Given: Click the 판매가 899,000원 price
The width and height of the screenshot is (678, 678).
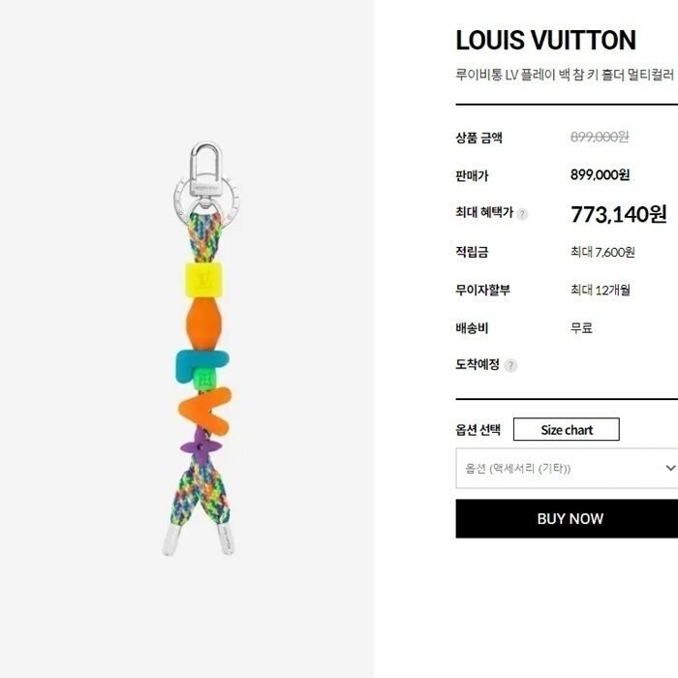Looking at the screenshot, I should (600, 174).
